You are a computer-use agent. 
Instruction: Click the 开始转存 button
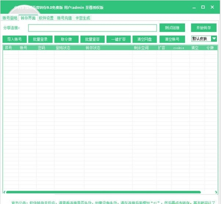(203, 28)
